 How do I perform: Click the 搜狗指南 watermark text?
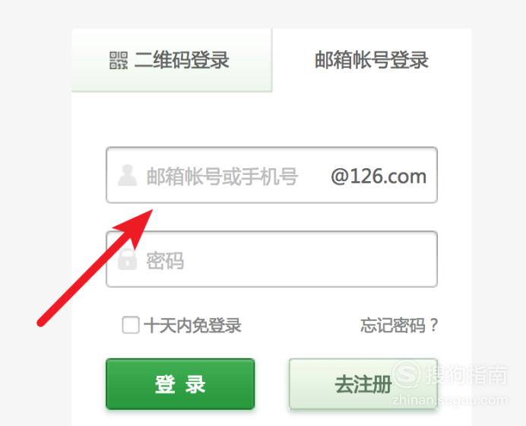click(x=466, y=374)
